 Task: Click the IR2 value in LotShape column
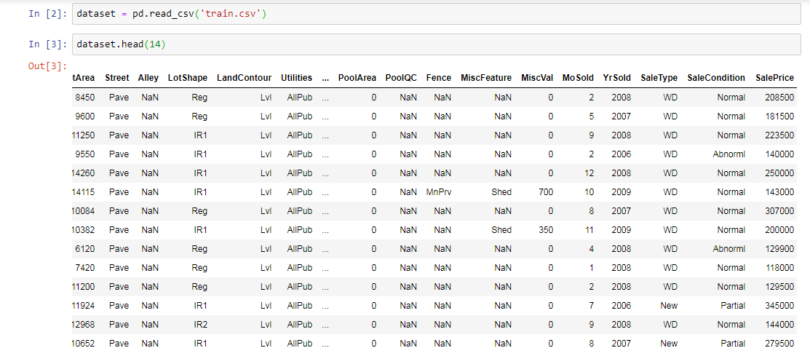pyautogui.click(x=200, y=325)
